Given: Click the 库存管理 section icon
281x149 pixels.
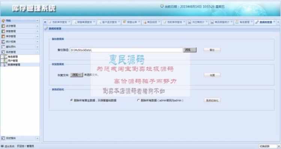Looking at the screenshot, I should pos(3,36).
